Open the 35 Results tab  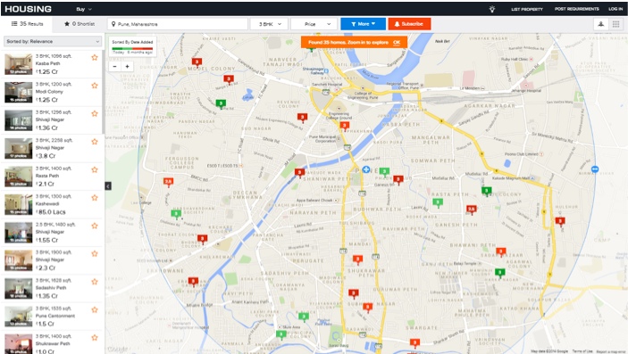(x=27, y=24)
